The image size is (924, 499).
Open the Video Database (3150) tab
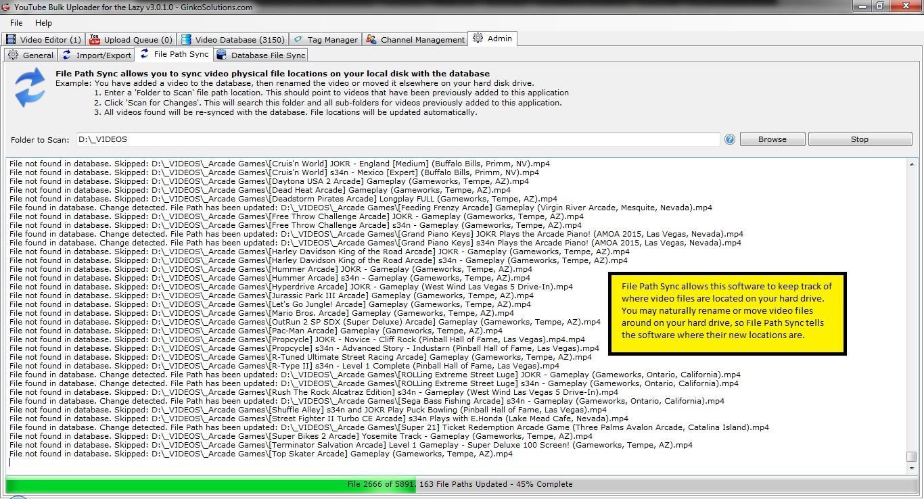(233, 39)
